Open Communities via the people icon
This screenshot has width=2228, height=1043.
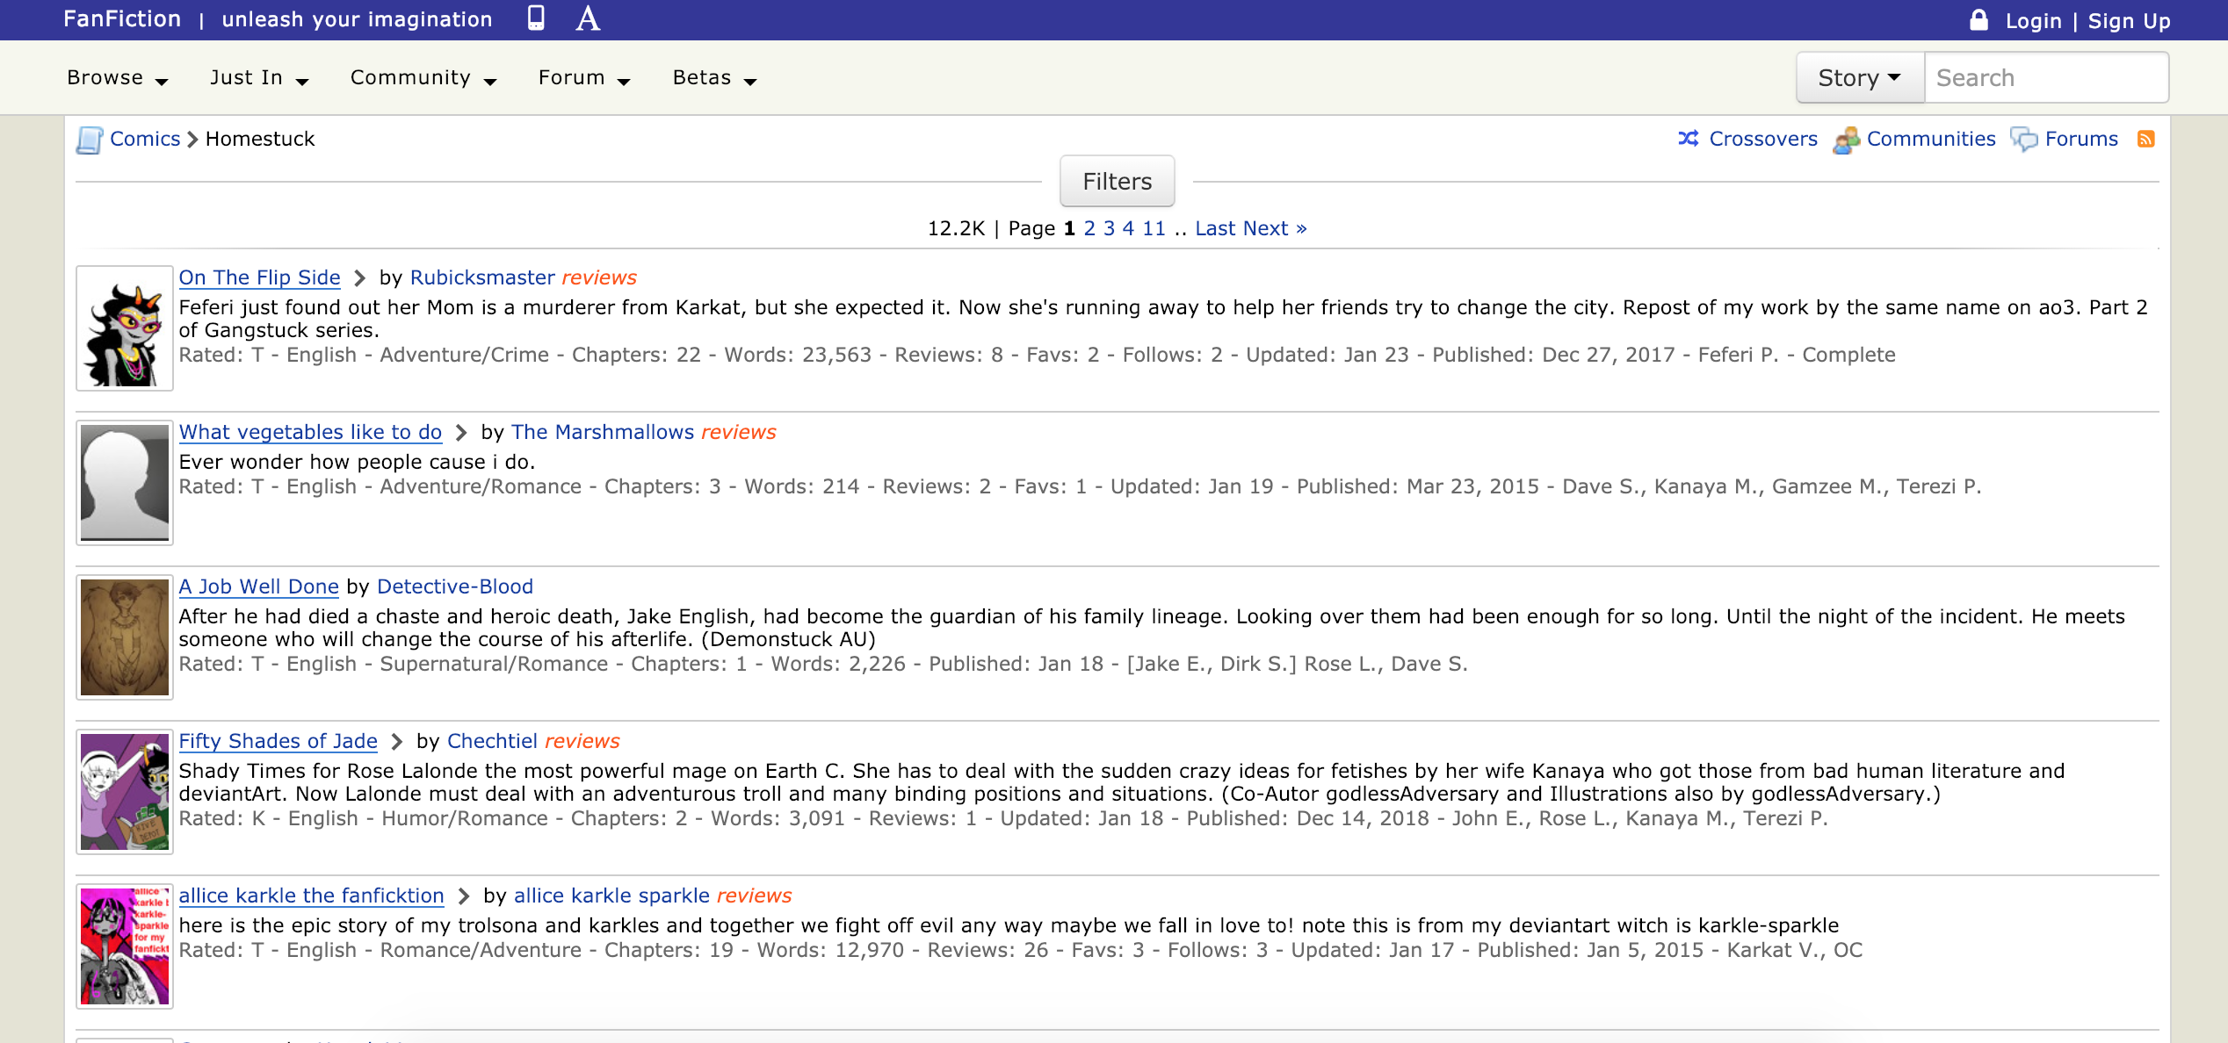[1848, 139]
